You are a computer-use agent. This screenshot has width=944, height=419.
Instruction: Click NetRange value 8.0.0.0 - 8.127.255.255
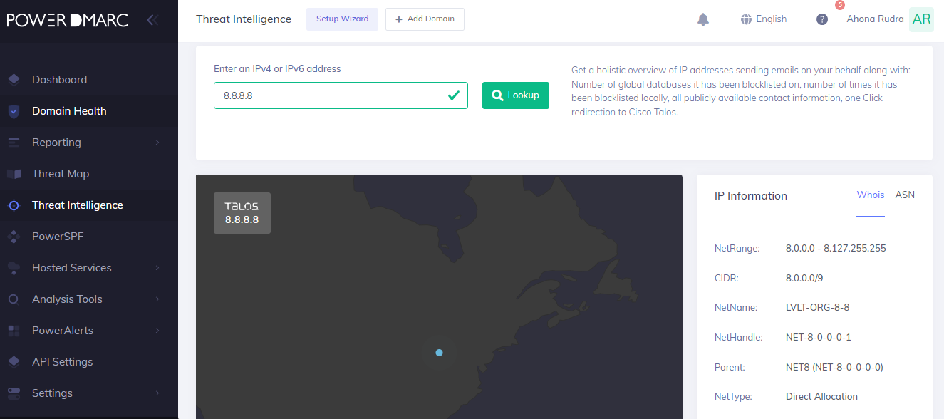click(x=836, y=249)
